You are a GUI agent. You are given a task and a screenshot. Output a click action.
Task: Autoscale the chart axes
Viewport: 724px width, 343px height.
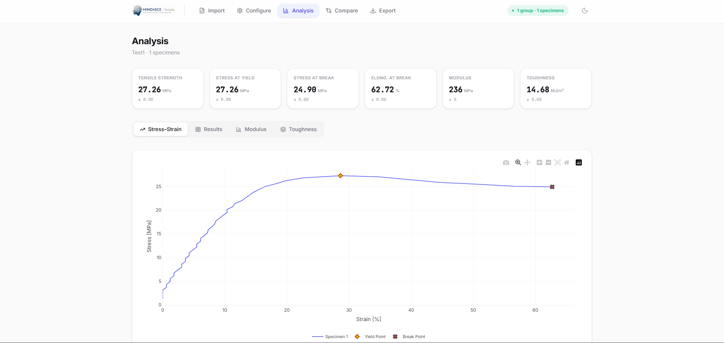pos(557,162)
